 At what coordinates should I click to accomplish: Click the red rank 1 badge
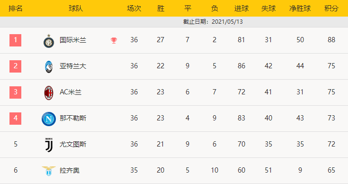(15, 40)
